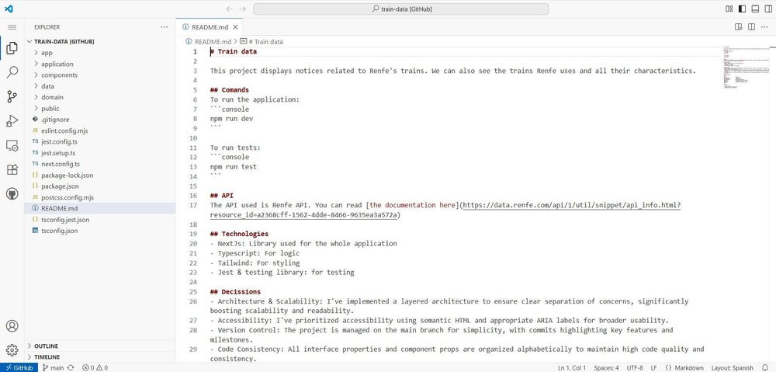Expand the components folder

pos(99,75)
